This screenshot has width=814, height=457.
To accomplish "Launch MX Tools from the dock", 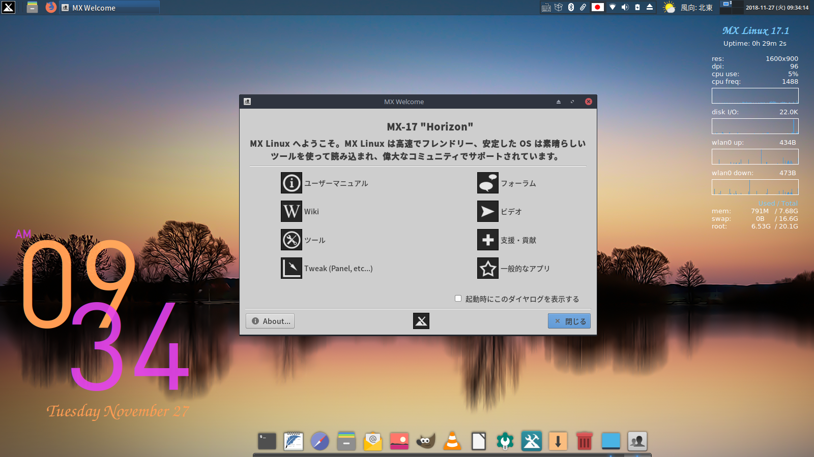I will pos(532,441).
